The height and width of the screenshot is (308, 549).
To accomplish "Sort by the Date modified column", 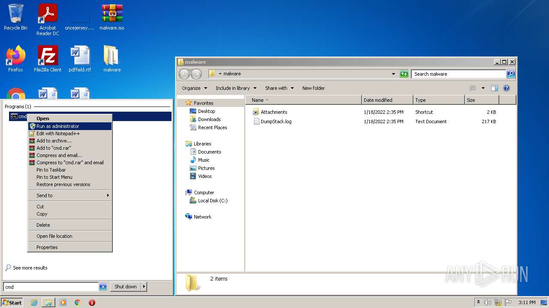I will point(387,100).
